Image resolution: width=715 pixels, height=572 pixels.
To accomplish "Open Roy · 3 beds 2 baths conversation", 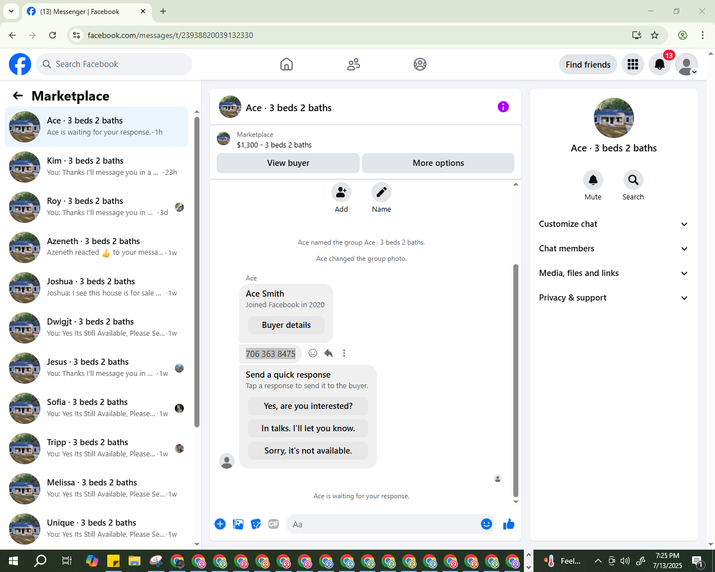I will [96, 207].
